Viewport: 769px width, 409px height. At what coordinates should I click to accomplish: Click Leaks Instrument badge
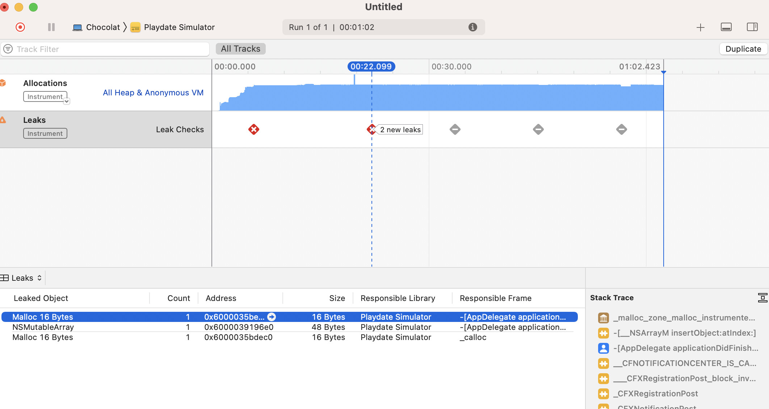coord(45,133)
